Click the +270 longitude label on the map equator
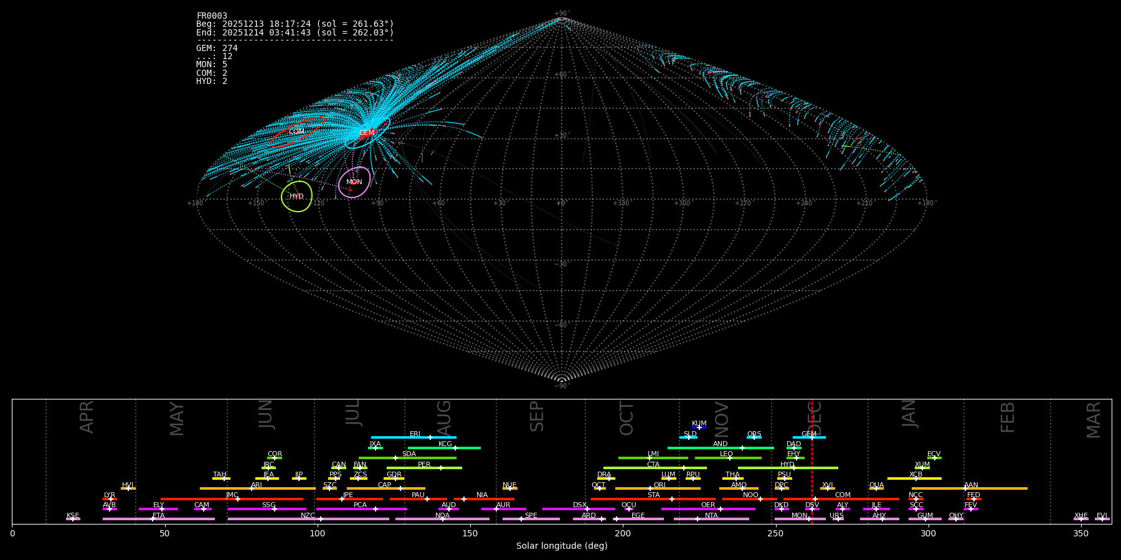The image size is (1121, 560). click(x=743, y=203)
